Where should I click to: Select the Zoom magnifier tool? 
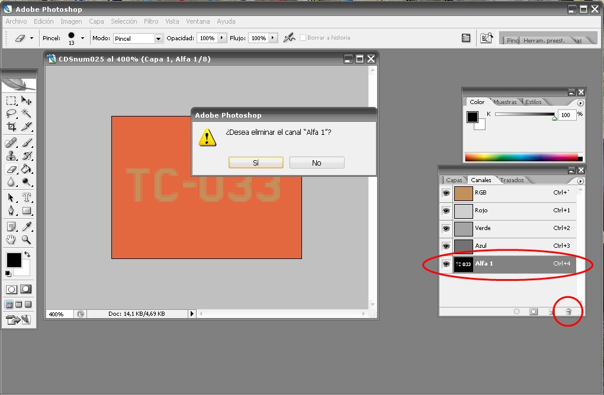[26, 239]
